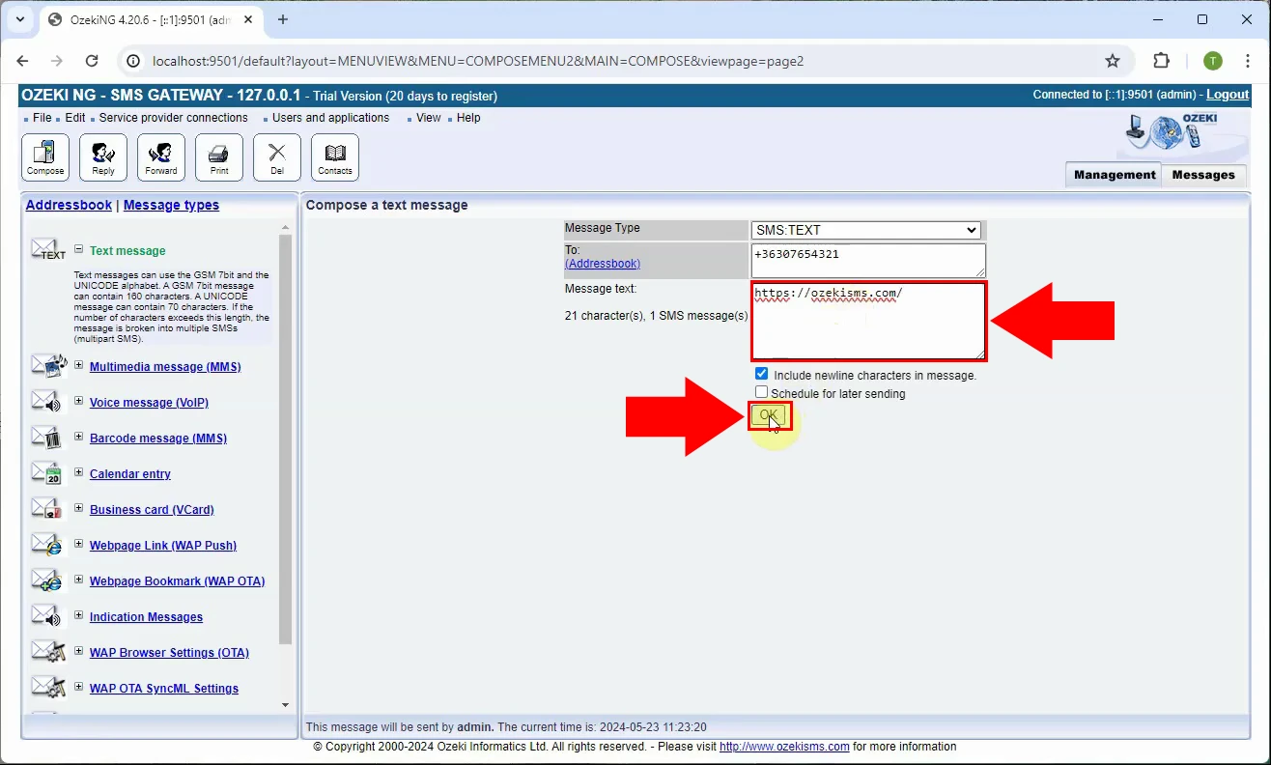Click the (Addressbook) link under To
Screen dimensions: 1271x765
[x=603, y=263]
